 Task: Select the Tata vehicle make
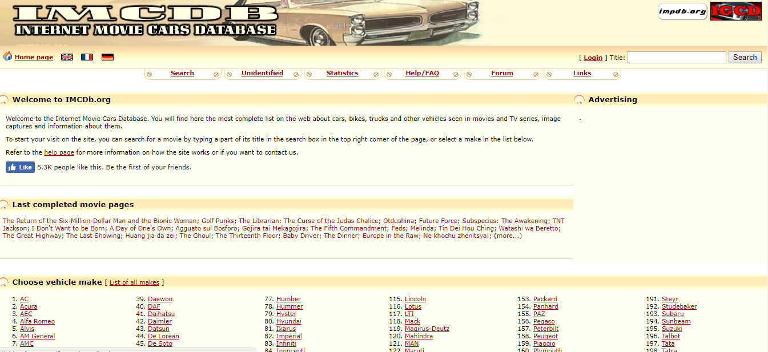(x=668, y=343)
